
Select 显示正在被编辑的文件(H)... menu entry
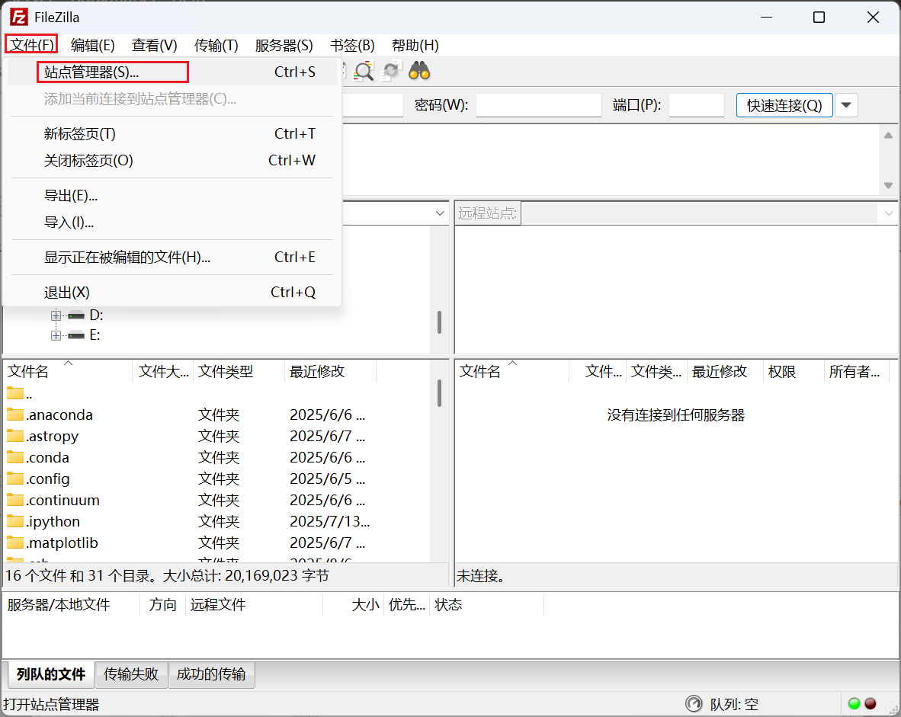(x=172, y=258)
